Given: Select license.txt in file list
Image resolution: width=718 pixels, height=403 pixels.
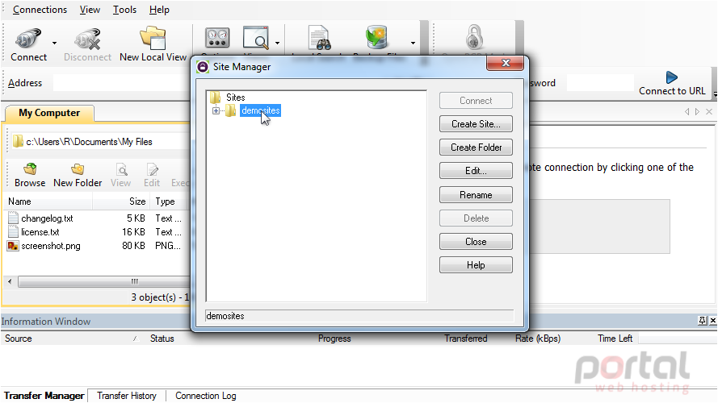Looking at the screenshot, I should click(40, 232).
